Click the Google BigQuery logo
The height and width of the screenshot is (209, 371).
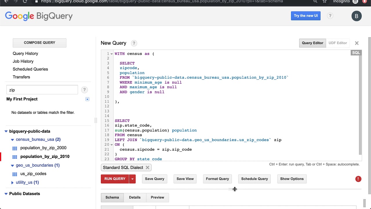point(39,16)
